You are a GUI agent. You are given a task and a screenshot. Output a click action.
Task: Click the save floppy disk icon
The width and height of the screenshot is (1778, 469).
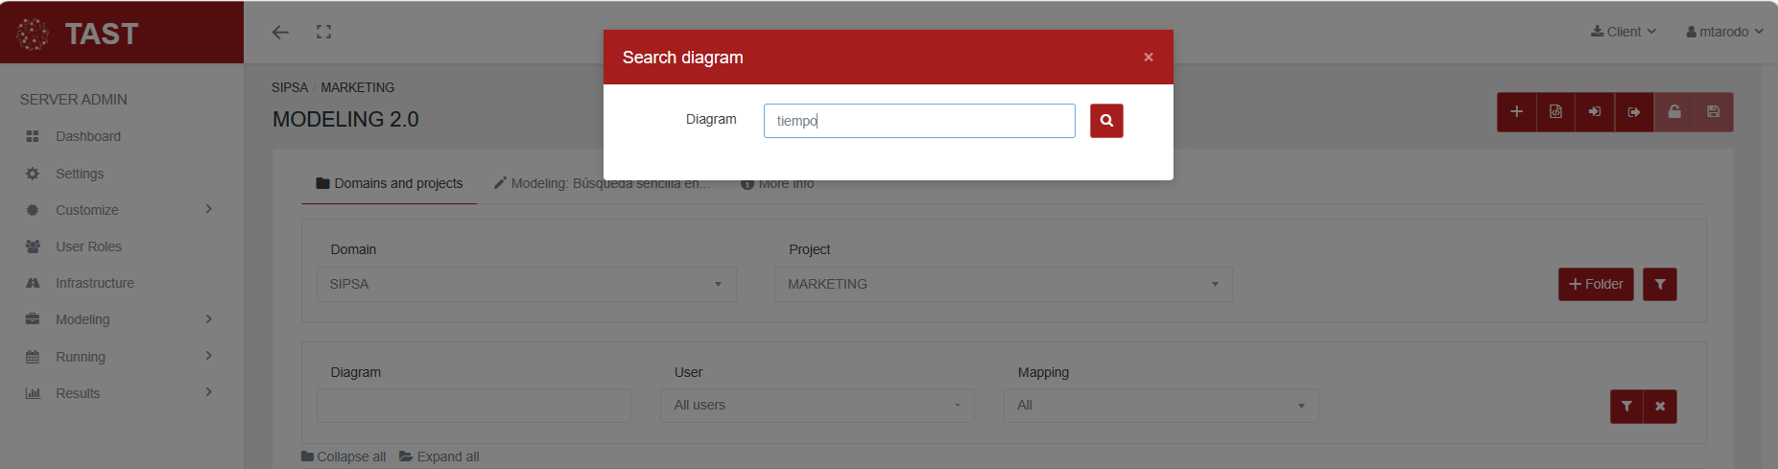point(1713,112)
